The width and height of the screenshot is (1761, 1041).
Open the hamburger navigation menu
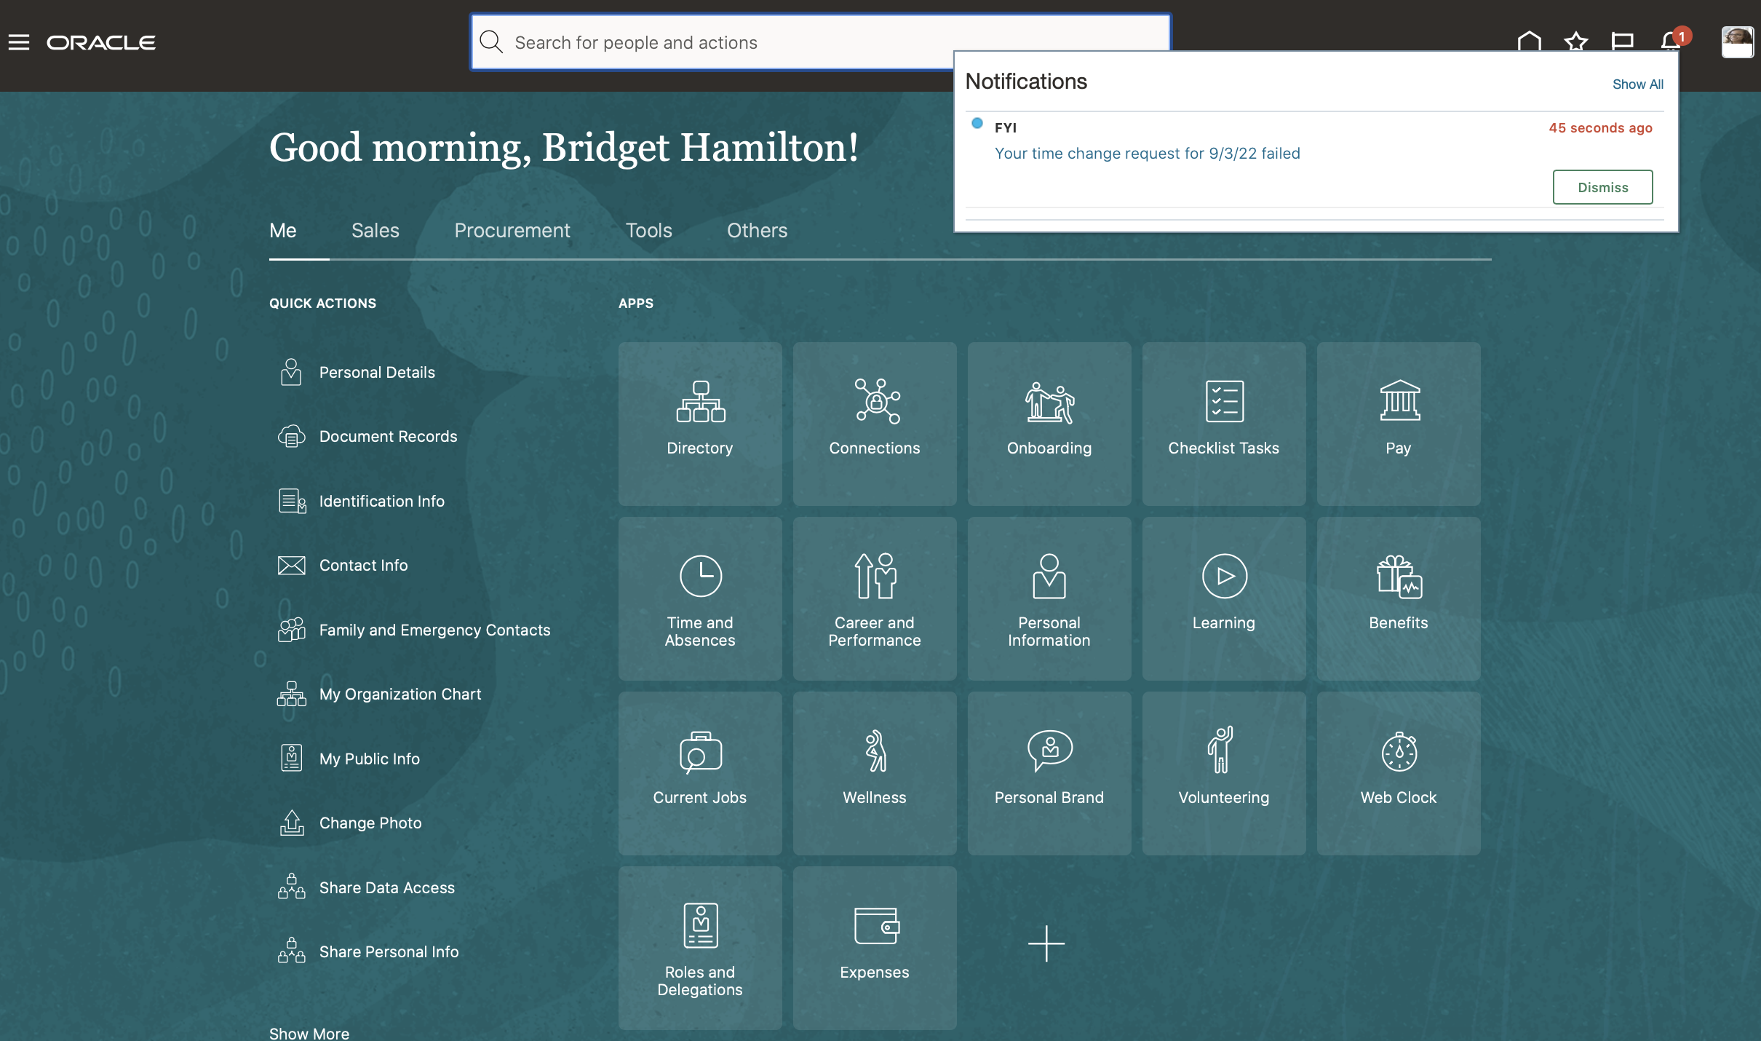19,42
